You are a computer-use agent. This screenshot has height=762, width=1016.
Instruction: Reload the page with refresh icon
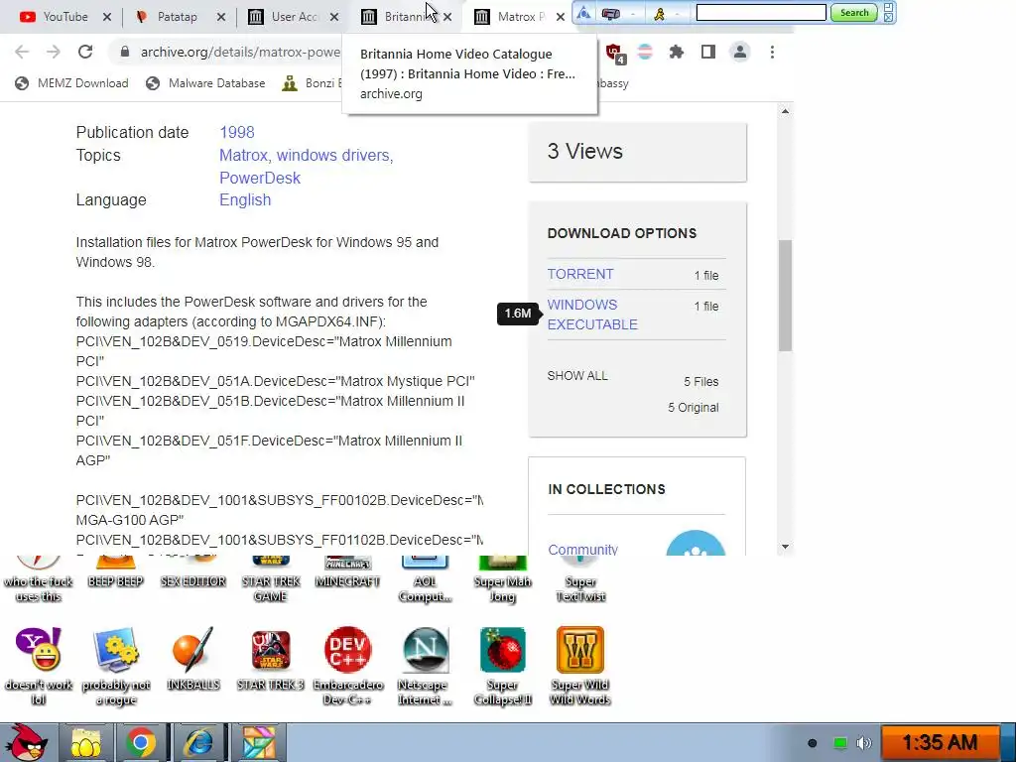pyautogui.click(x=85, y=52)
